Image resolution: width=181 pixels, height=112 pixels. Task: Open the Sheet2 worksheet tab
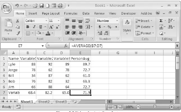[x=44, y=102]
